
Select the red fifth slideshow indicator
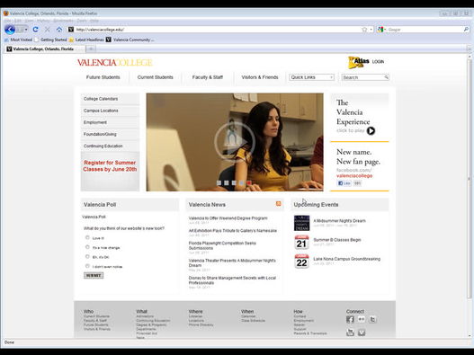tap(249, 182)
